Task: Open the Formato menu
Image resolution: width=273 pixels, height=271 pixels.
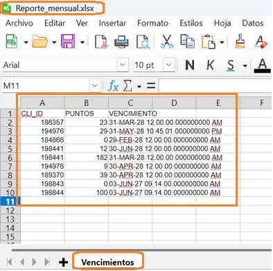Action: (152, 23)
